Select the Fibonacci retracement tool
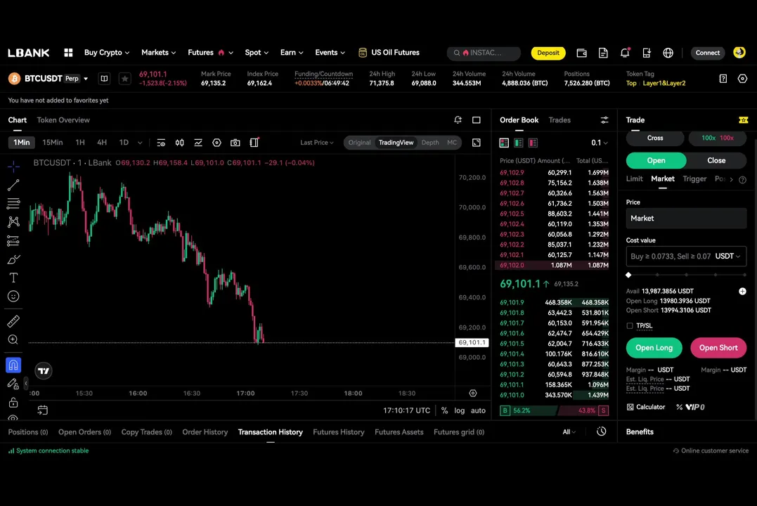Viewport: 757px width, 506px height. click(13, 203)
